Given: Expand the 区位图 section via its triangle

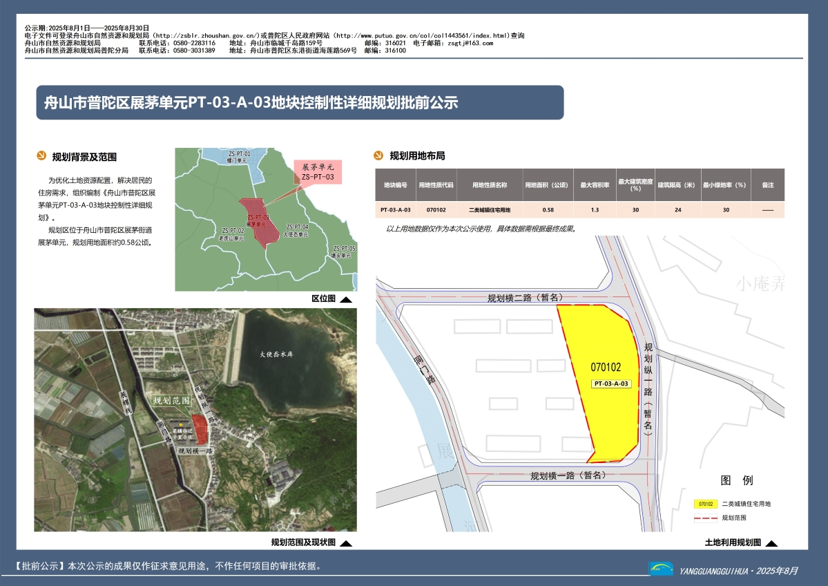Looking at the screenshot, I should (x=347, y=299).
